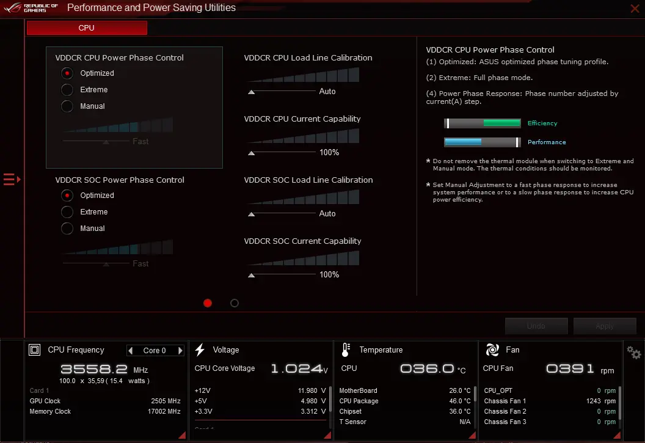Click the Core 0 selector label
645x443 pixels.
(x=155, y=351)
